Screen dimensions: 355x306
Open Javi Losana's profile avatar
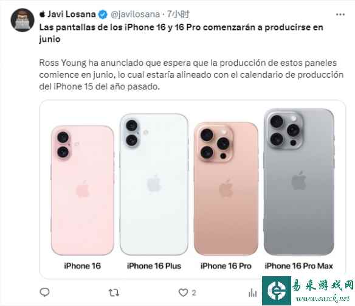point(22,20)
